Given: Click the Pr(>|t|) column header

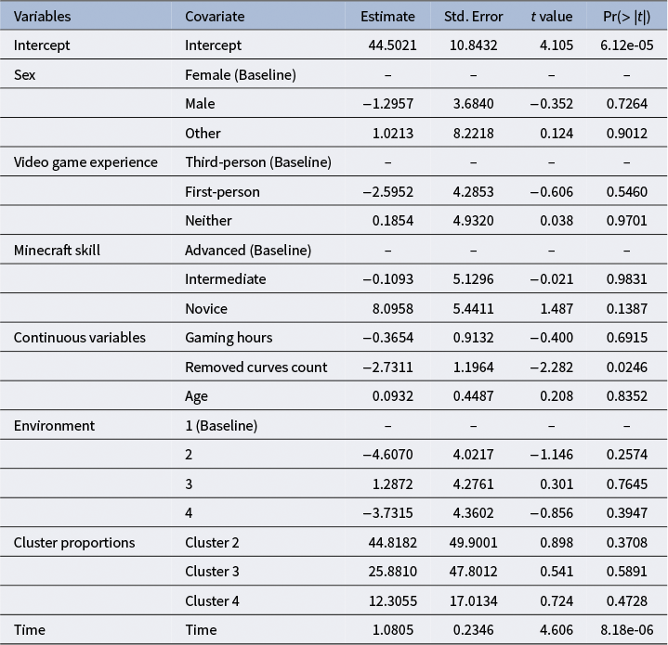Looking at the screenshot, I should point(627,17).
